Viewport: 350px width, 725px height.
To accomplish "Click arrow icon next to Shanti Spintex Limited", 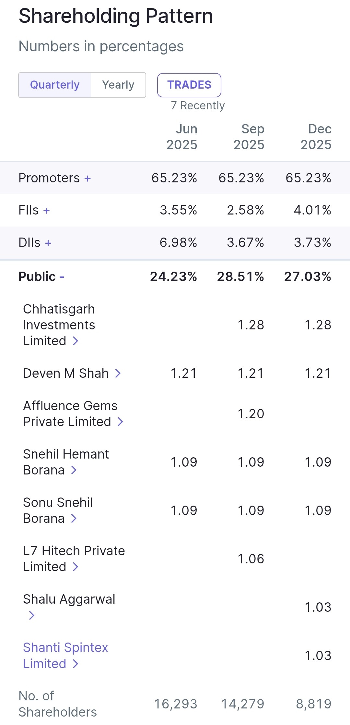I will pos(76,664).
